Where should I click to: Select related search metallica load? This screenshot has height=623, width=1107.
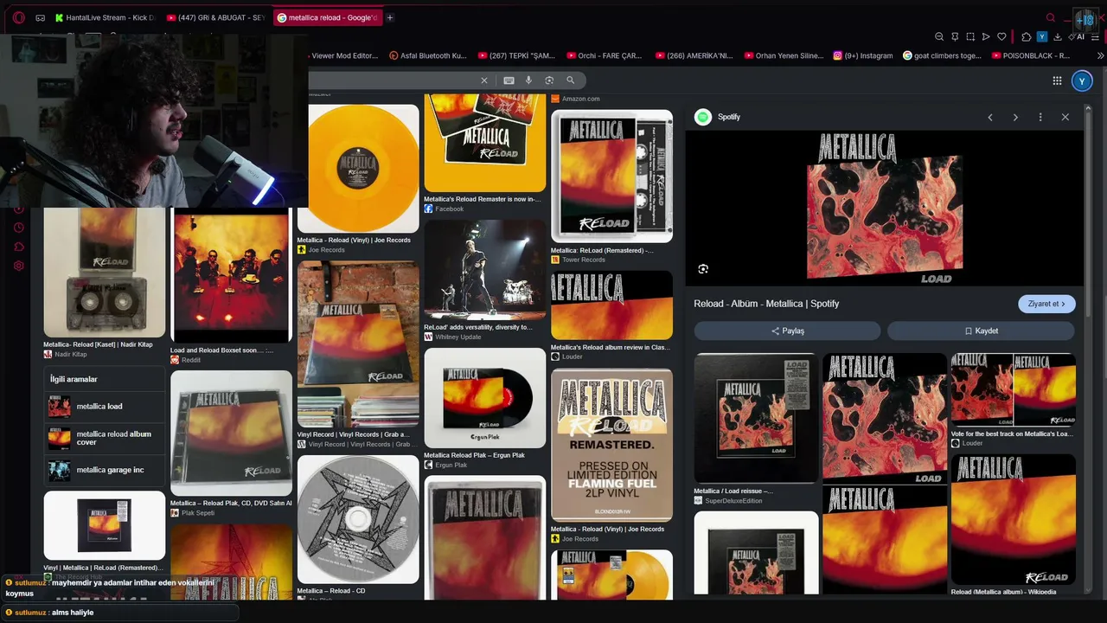pyautogui.click(x=105, y=407)
